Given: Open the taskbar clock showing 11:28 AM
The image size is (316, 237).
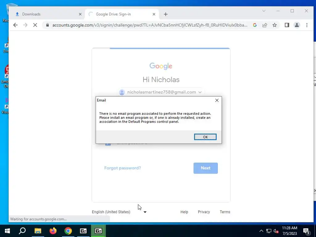Looking at the screenshot, I should click(x=289, y=231).
